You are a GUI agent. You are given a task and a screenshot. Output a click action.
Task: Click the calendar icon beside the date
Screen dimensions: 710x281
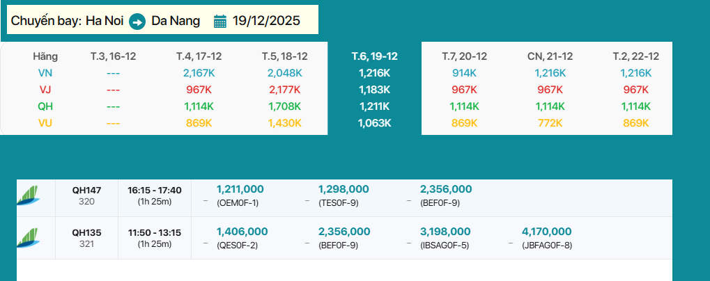point(220,21)
